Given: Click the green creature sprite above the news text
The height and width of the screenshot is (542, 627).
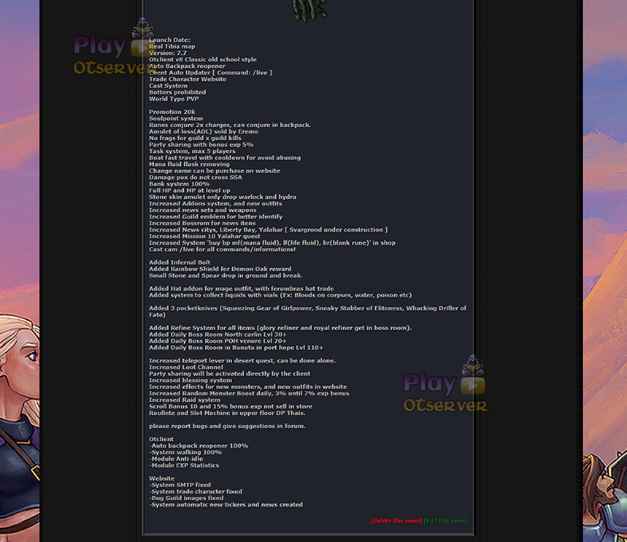Looking at the screenshot, I should (309, 10).
